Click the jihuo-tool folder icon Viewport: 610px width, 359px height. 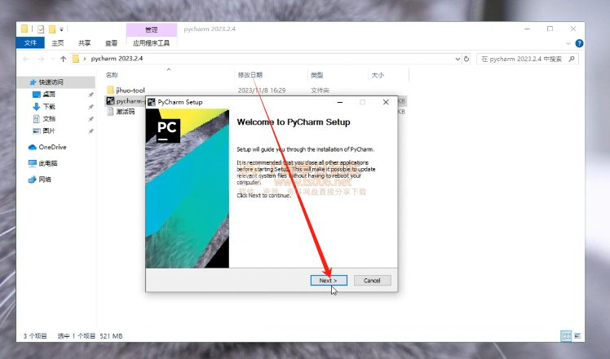pyautogui.click(x=110, y=91)
